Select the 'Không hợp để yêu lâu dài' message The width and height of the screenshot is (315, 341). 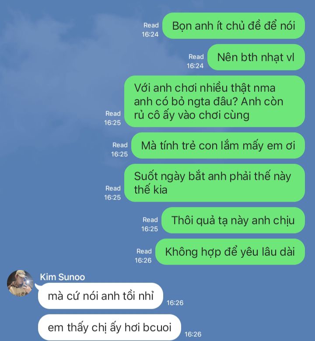point(230,252)
